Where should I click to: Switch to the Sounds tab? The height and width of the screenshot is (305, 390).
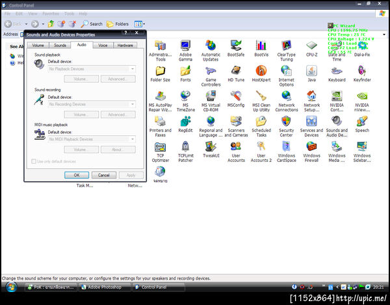pyautogui.click(x=60, y=46)
